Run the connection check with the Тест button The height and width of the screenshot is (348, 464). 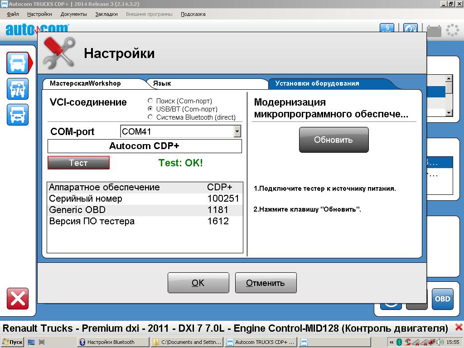[x=78, y=163]
